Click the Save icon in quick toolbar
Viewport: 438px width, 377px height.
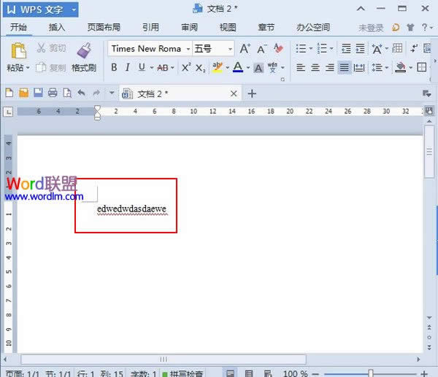pos(37,93)
